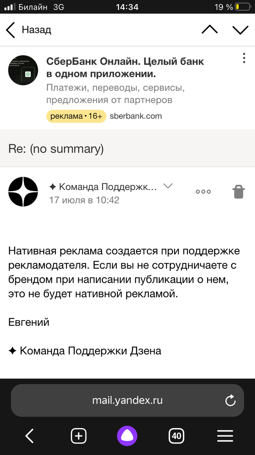Tap the mail.yandex.ru address bar
The width and height of the screenshot is (255, 455).
pos(127,400)
